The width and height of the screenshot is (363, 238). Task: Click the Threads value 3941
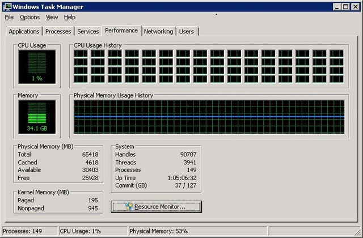(190, 163)
